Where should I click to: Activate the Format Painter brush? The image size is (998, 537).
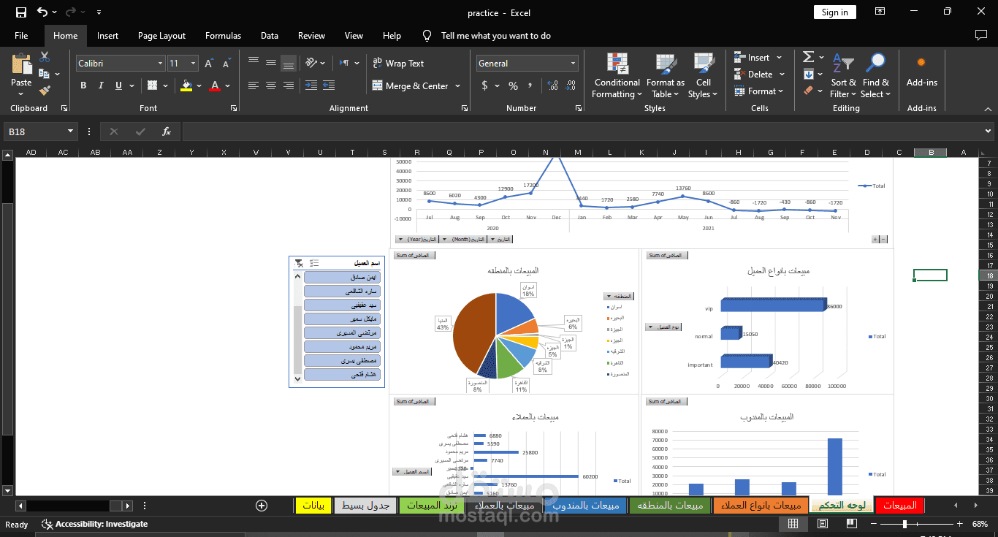(x=45, y=91)
